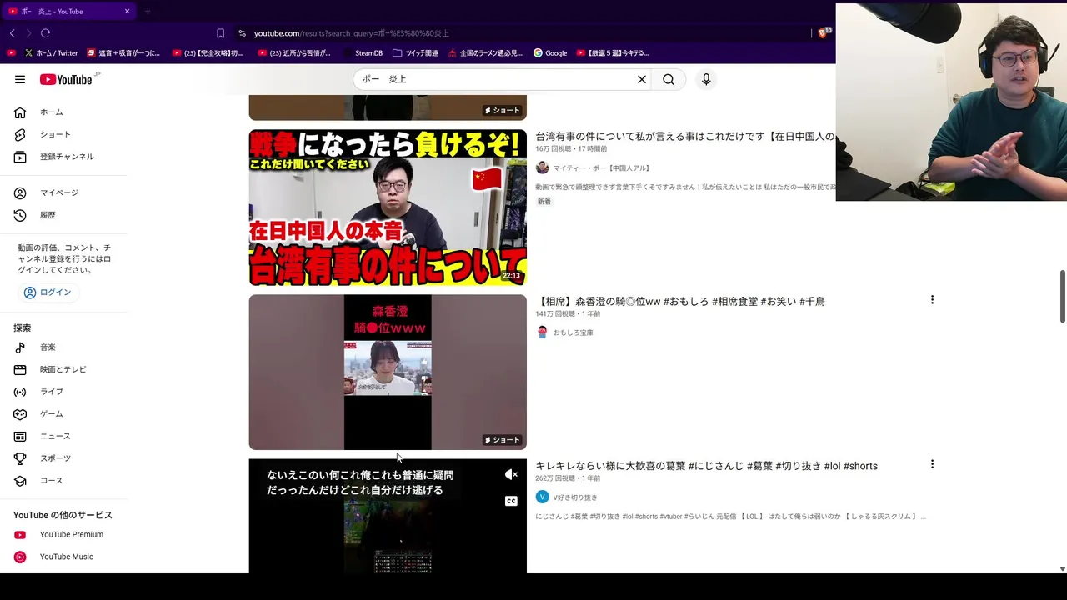Open the SteamDB bookmark

click(x=362, y=53)
